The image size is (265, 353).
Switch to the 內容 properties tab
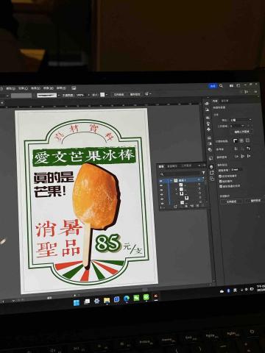pyautogui.click(x=215, y=101)
